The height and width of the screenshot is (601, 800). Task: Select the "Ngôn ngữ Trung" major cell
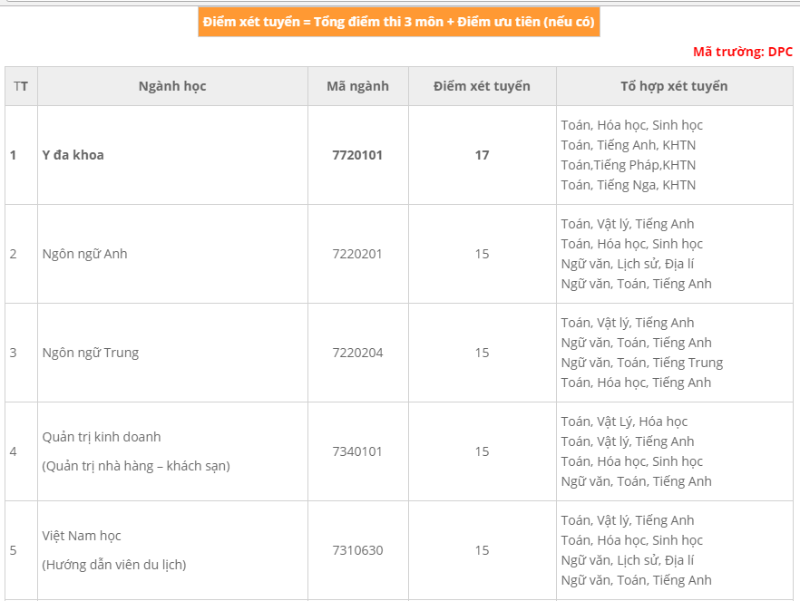click(x=91, y=353)
